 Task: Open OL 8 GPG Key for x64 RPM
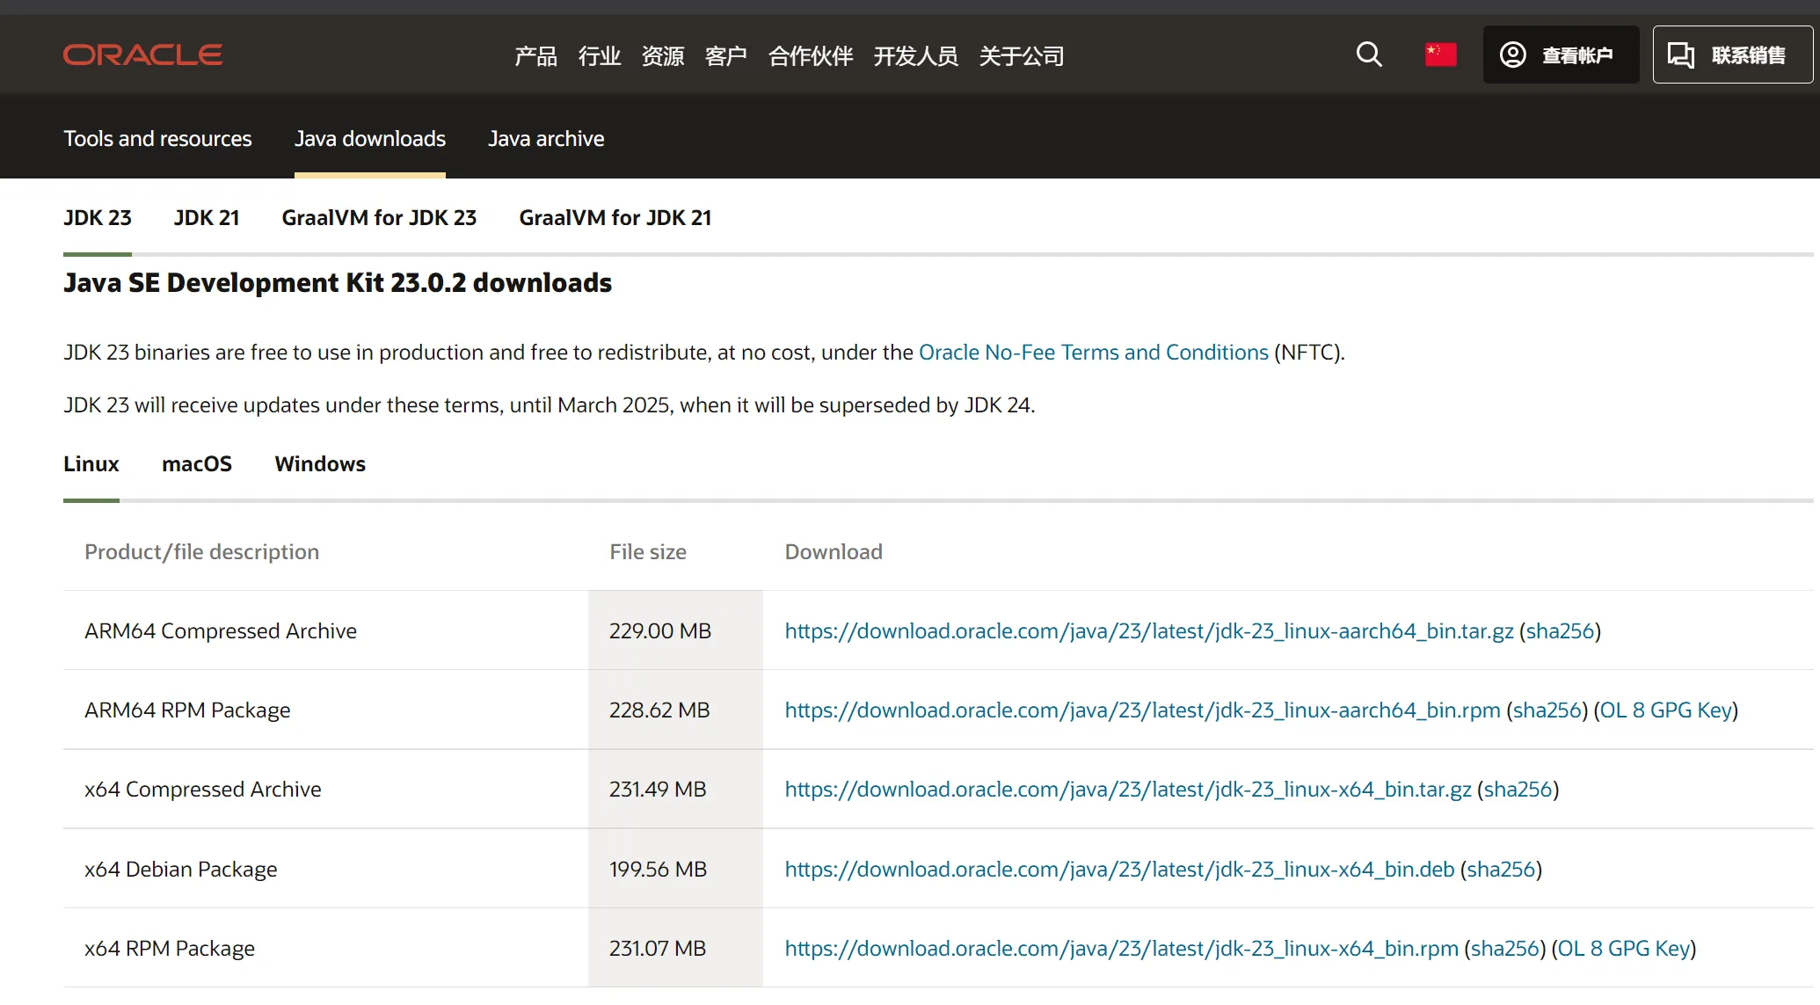(1624, 949)
